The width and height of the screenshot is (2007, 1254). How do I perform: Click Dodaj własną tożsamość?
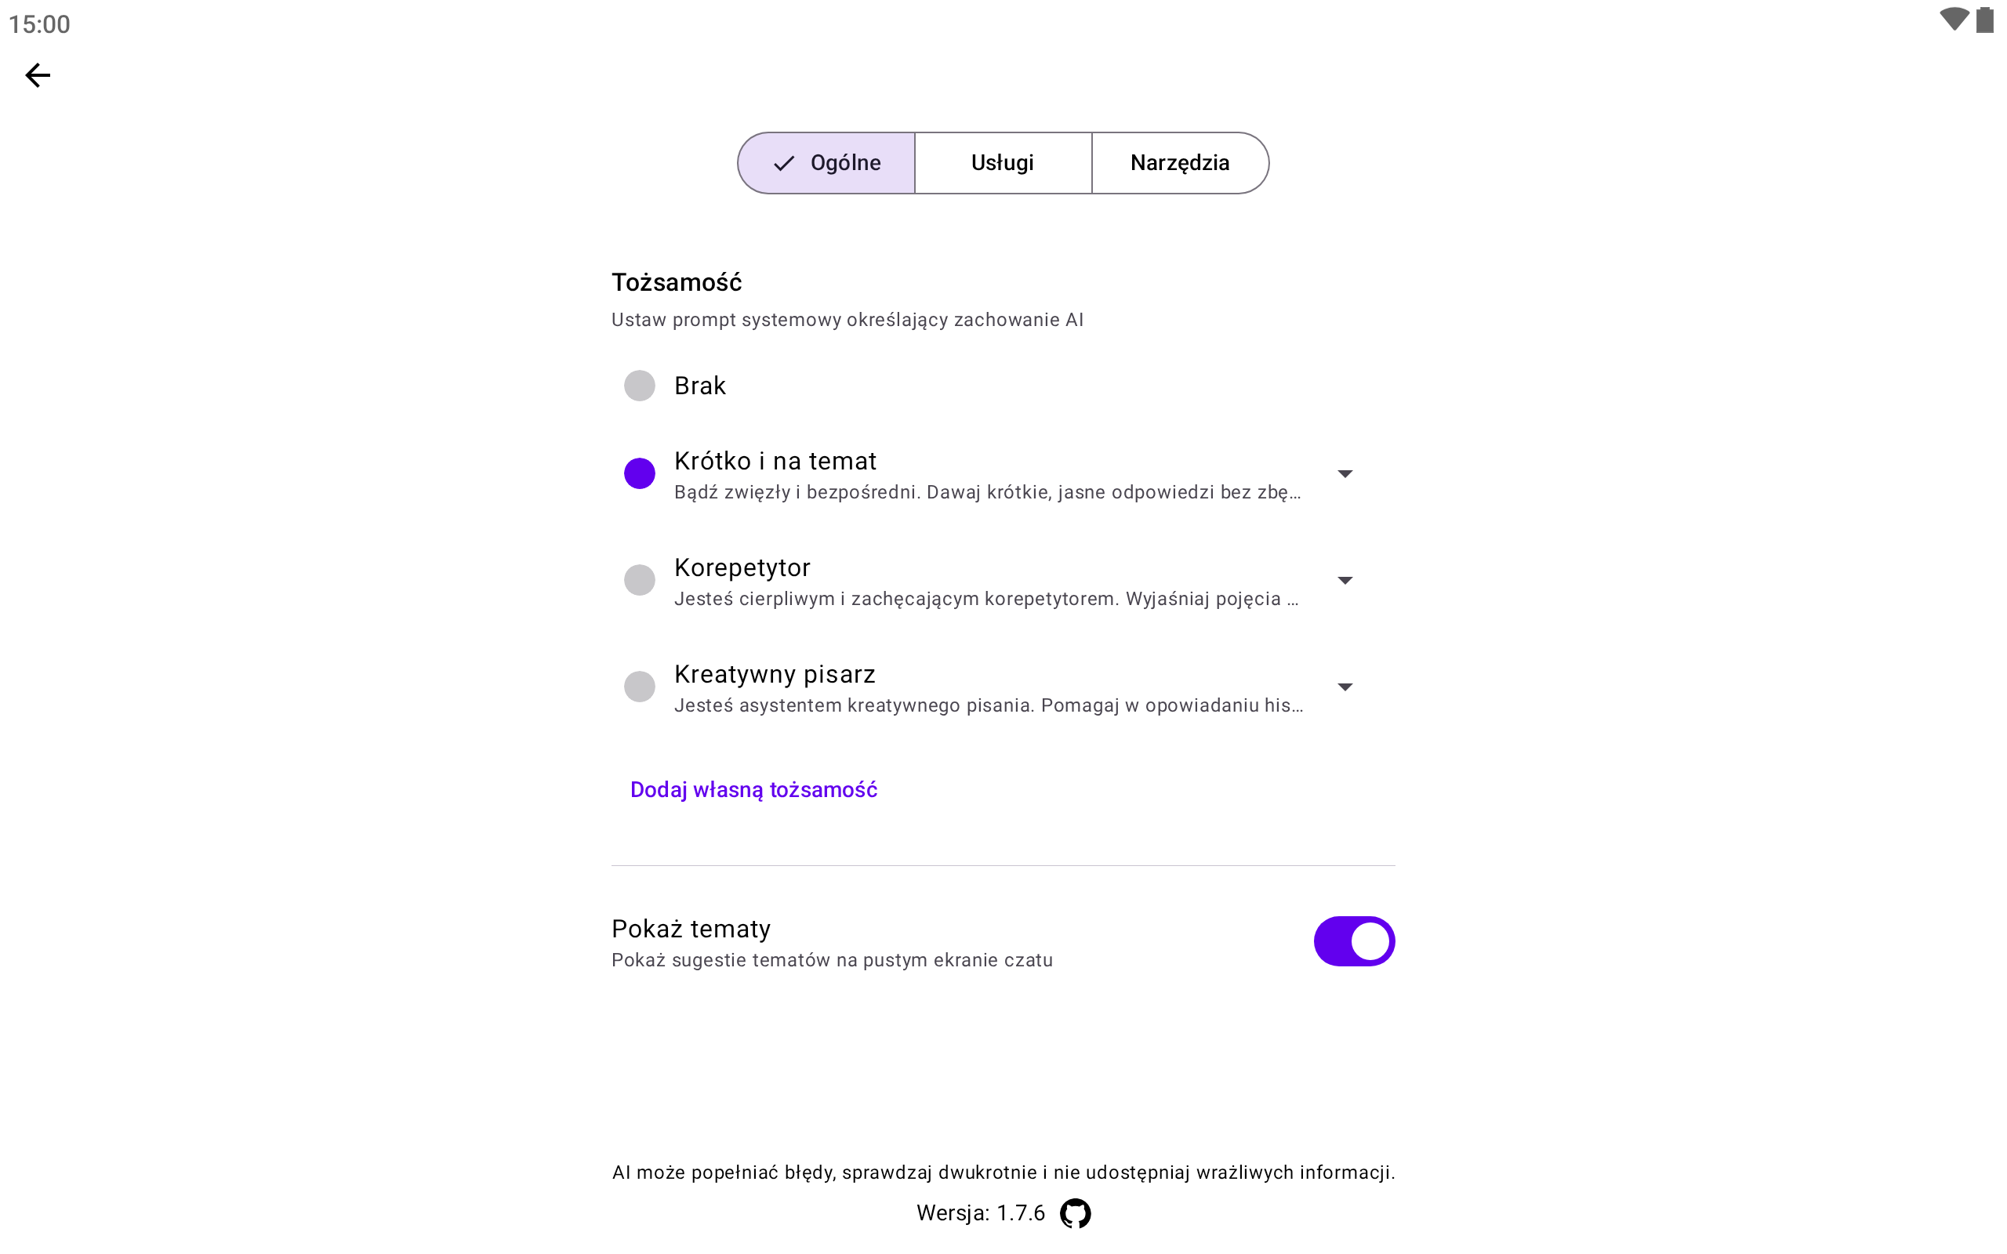[753, 789]
